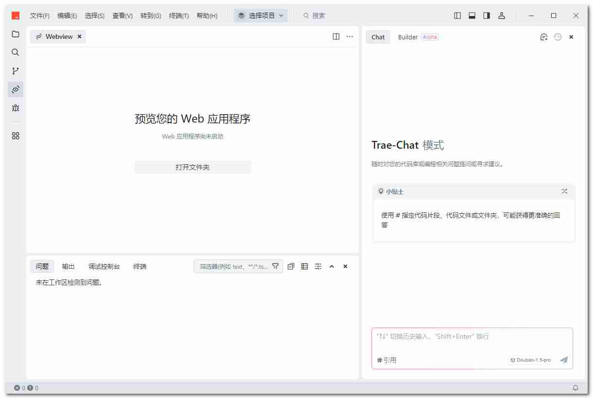Screen dimensions: 593x399
Task: Switch to the 终端 tab in the bottom panel
Action: click(139, 266)
